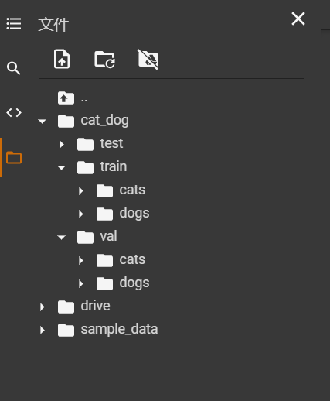Click dogs folder icon under val
This screenshot has width=330, height=401.
point(104,283)
